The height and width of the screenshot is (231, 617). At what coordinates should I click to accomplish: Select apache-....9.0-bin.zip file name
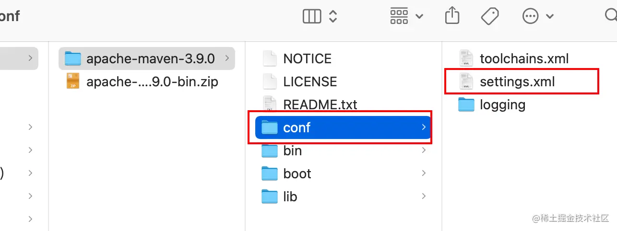click(152, 82)
